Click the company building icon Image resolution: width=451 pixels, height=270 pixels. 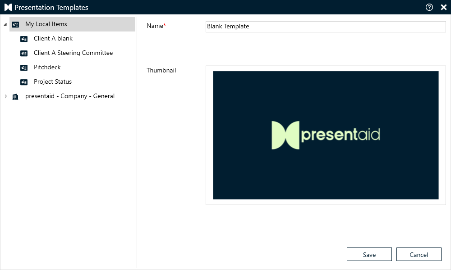(x=15, y=97)
